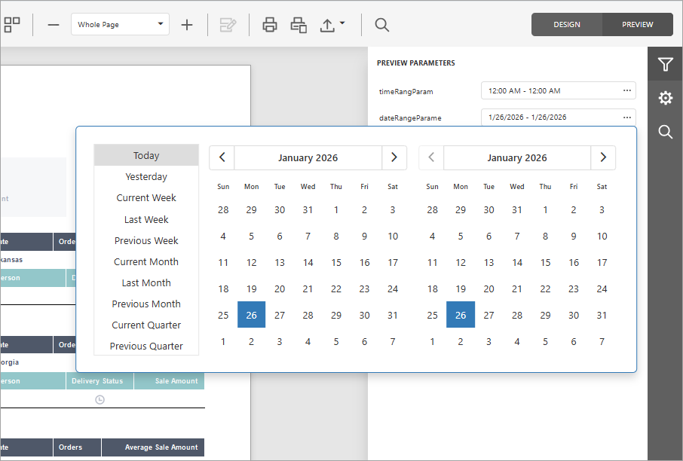
Task: Select January 15 in left calendar
Action: pos(336,262)
